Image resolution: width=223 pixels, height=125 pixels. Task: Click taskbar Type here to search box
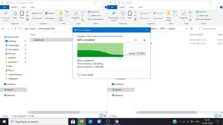point(38,122)
